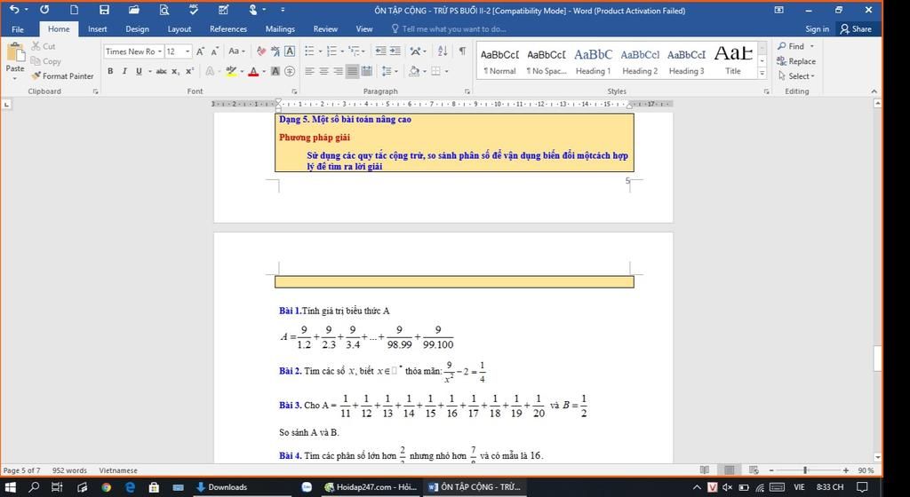Apply the Title style
Viewport: 910px width, 497px height.
pos(733,61)
